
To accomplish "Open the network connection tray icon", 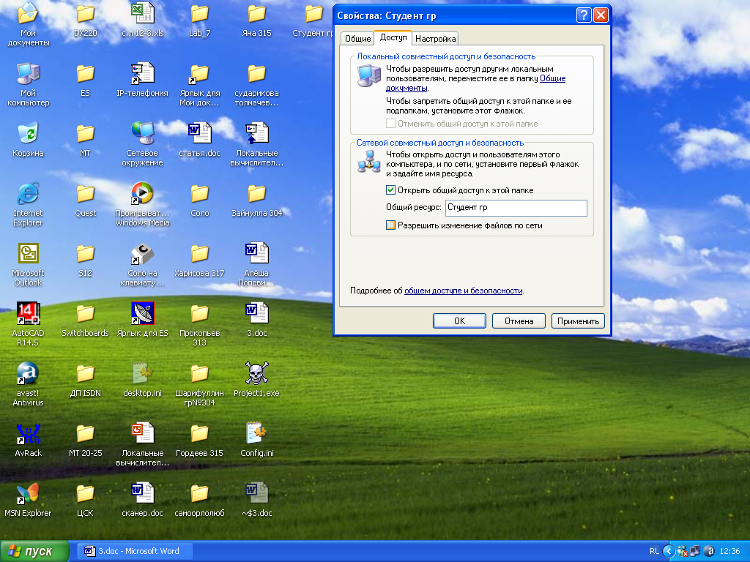I will (x=695, y=551).
